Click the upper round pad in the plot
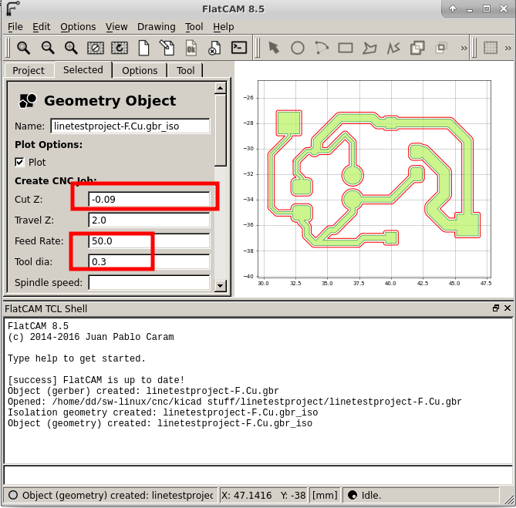 tap(352, 175)
